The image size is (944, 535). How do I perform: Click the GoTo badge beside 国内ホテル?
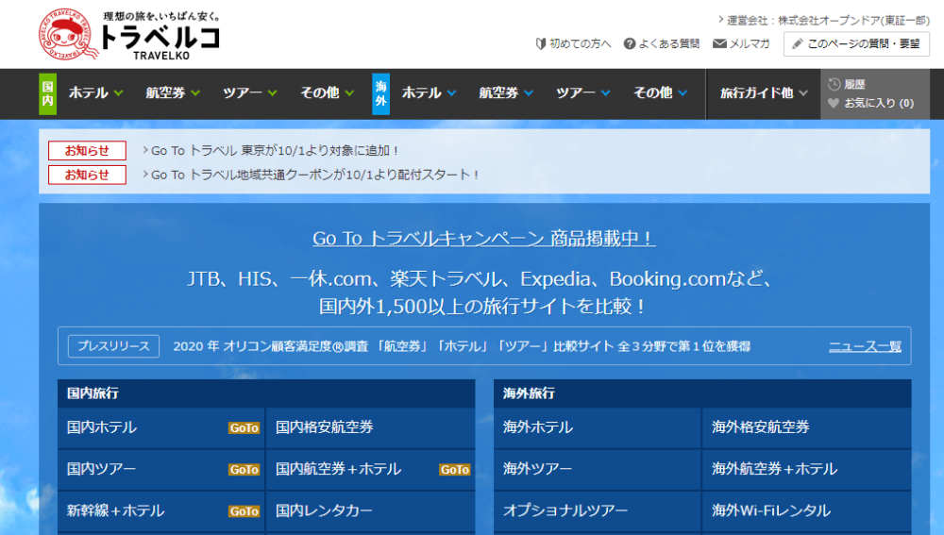244,427
